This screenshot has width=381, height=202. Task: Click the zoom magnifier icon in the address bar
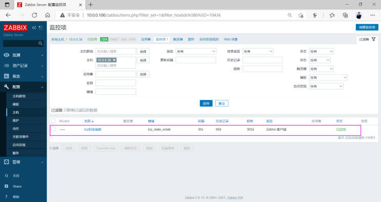[290, 15]
